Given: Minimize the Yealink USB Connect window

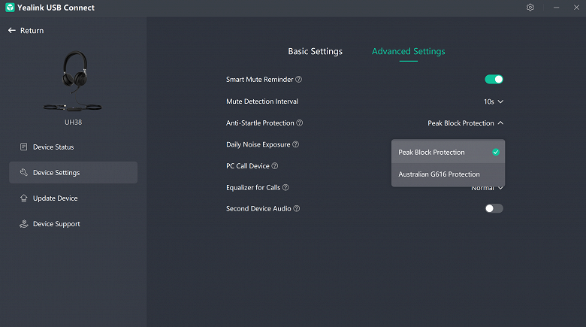Looking at the screenshot, I should pos(556,8).
